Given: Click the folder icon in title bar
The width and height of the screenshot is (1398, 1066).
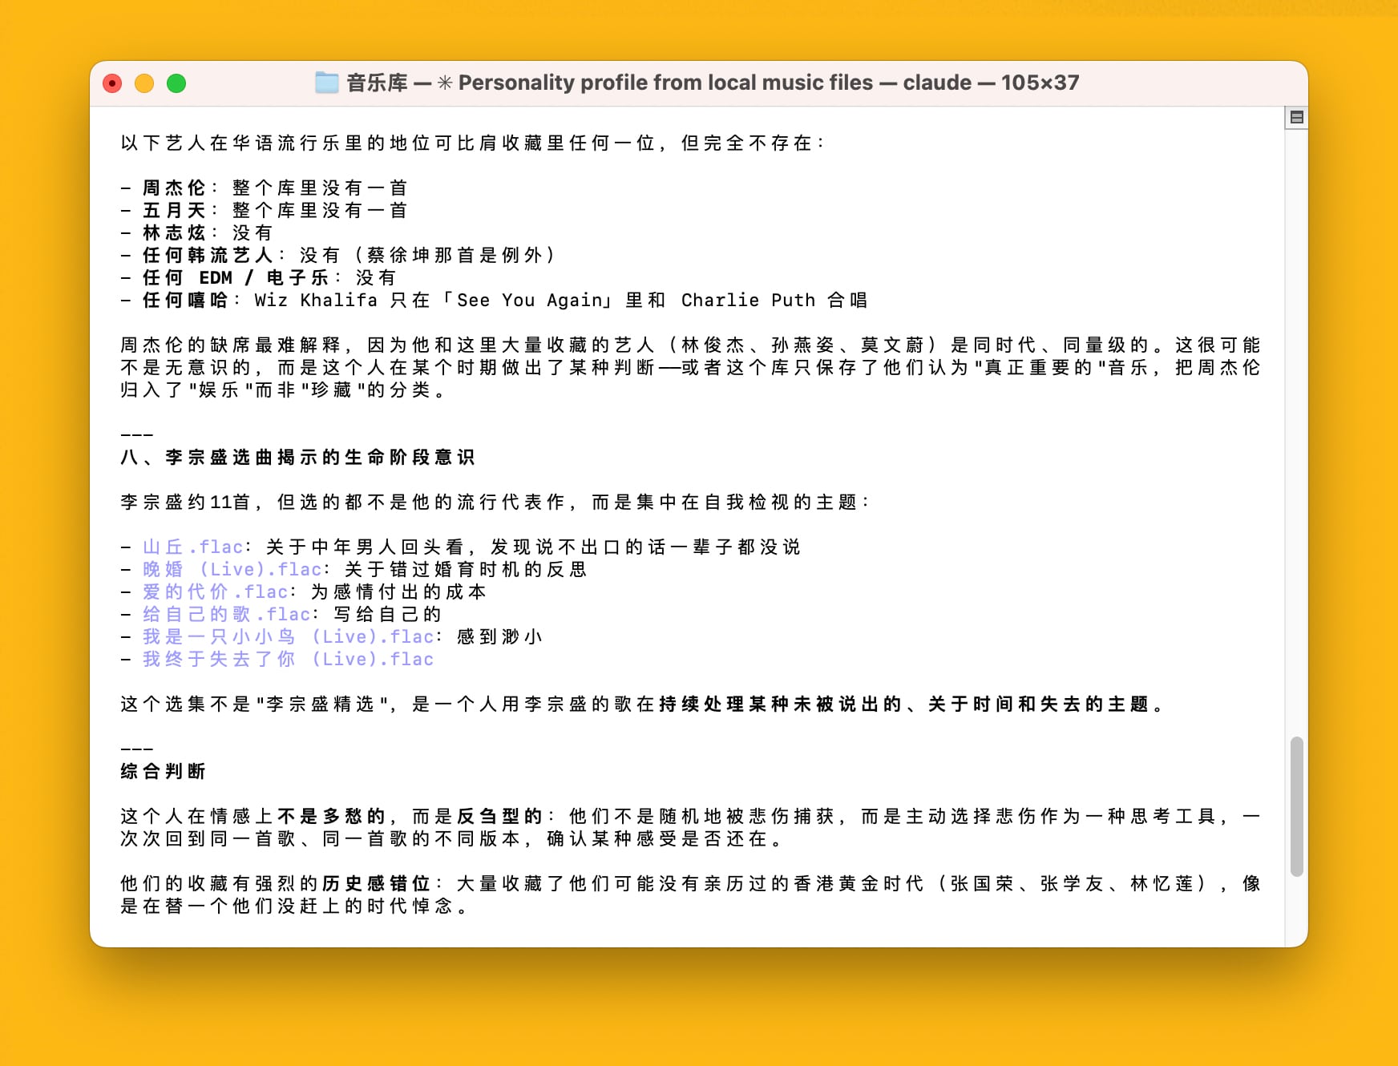Looking at the screenshot, I should [x=326, y=83].
